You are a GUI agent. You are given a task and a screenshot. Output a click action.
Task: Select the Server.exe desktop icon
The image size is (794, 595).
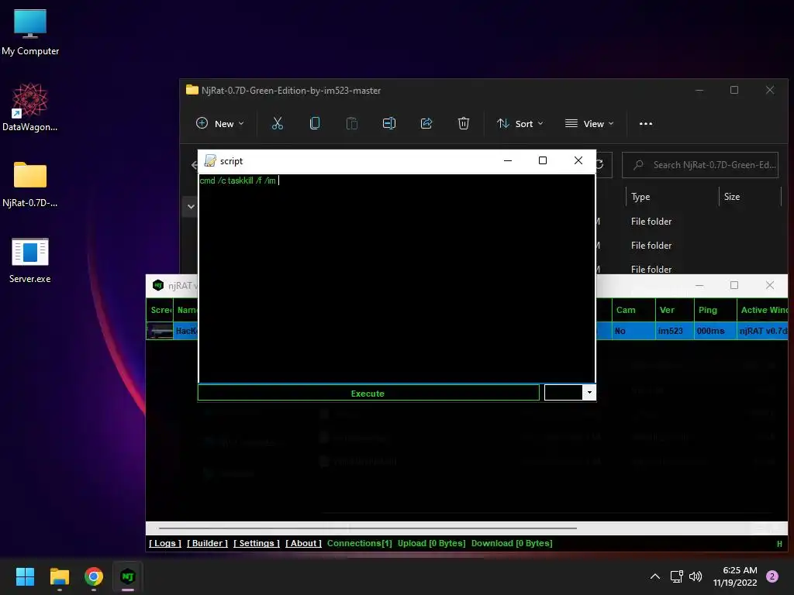pyautogui.click(x=30, y=260)
